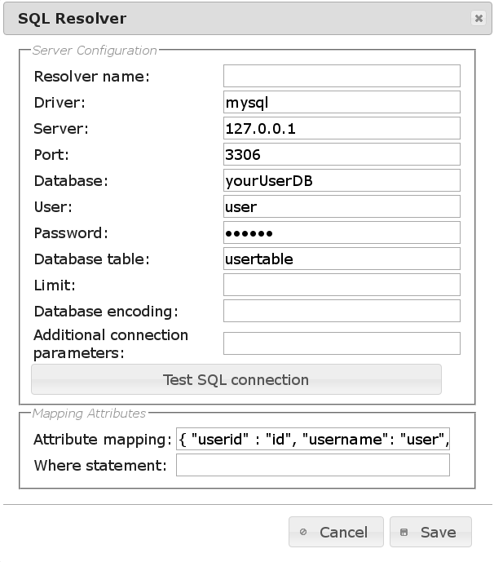Click the disk icon on Save
This screenshot has width=494, height=562.
(x=404, y=532)
